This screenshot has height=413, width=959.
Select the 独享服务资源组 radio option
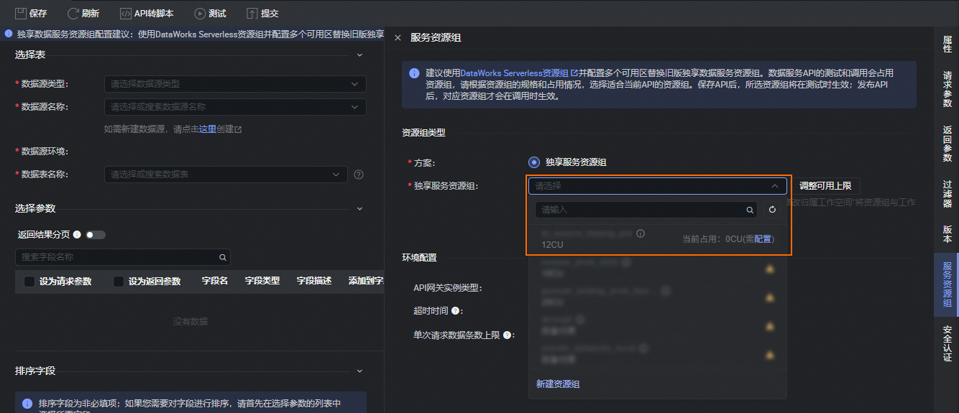pyautogui.click(x=533, y=162)
